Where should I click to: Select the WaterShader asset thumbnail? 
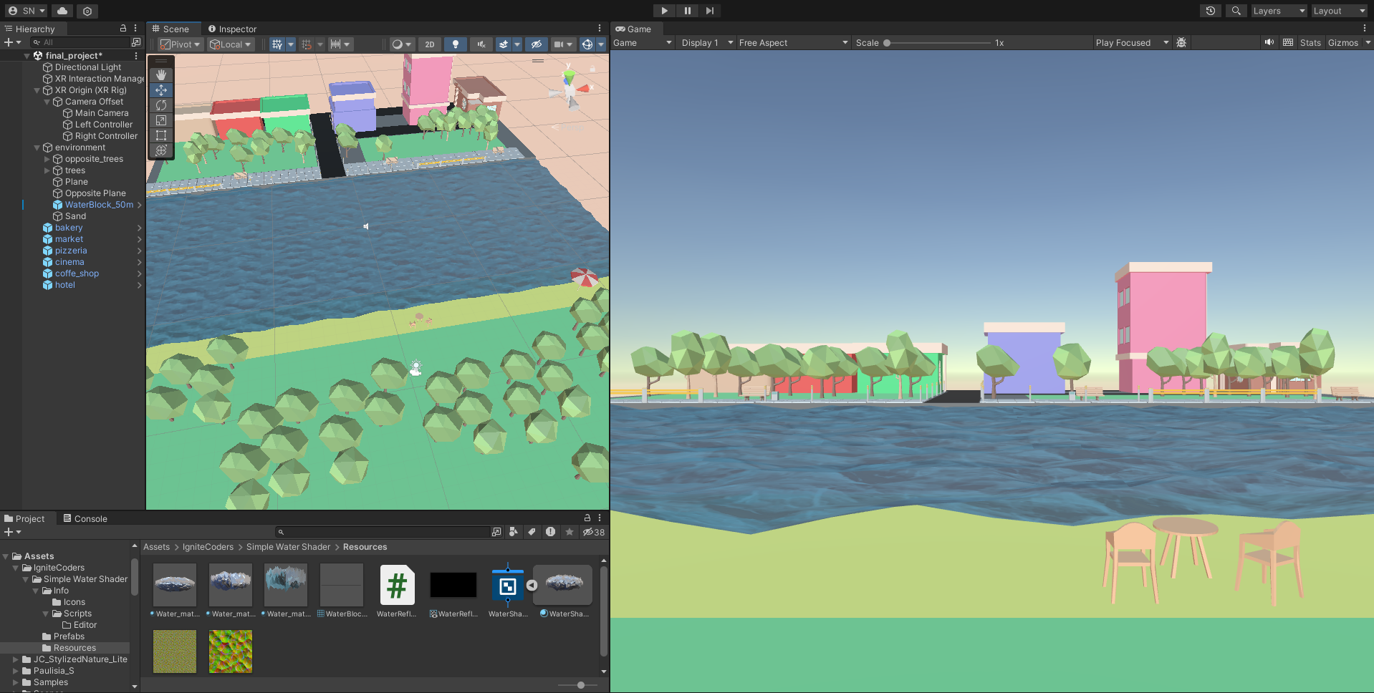pos(508,585)
